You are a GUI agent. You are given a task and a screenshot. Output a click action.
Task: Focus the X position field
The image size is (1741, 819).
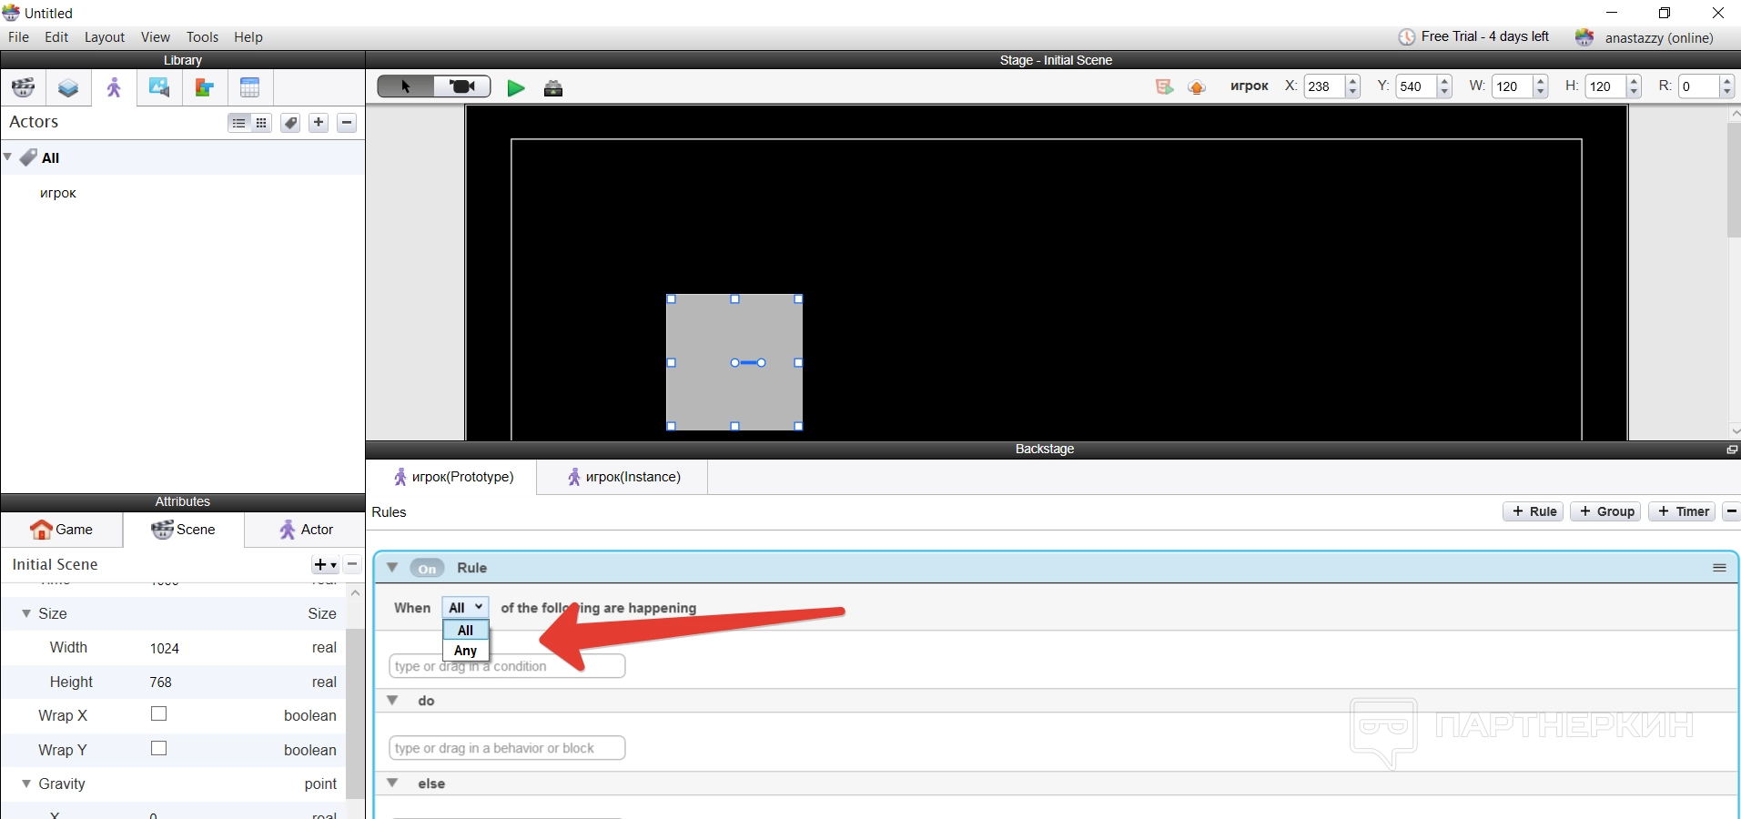click(x=1324, y=86)
